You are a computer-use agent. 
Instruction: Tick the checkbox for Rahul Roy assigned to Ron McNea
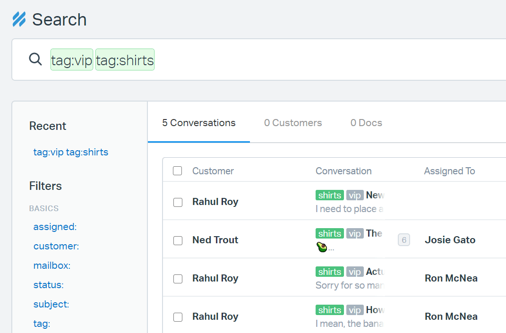tap(178, 279)
